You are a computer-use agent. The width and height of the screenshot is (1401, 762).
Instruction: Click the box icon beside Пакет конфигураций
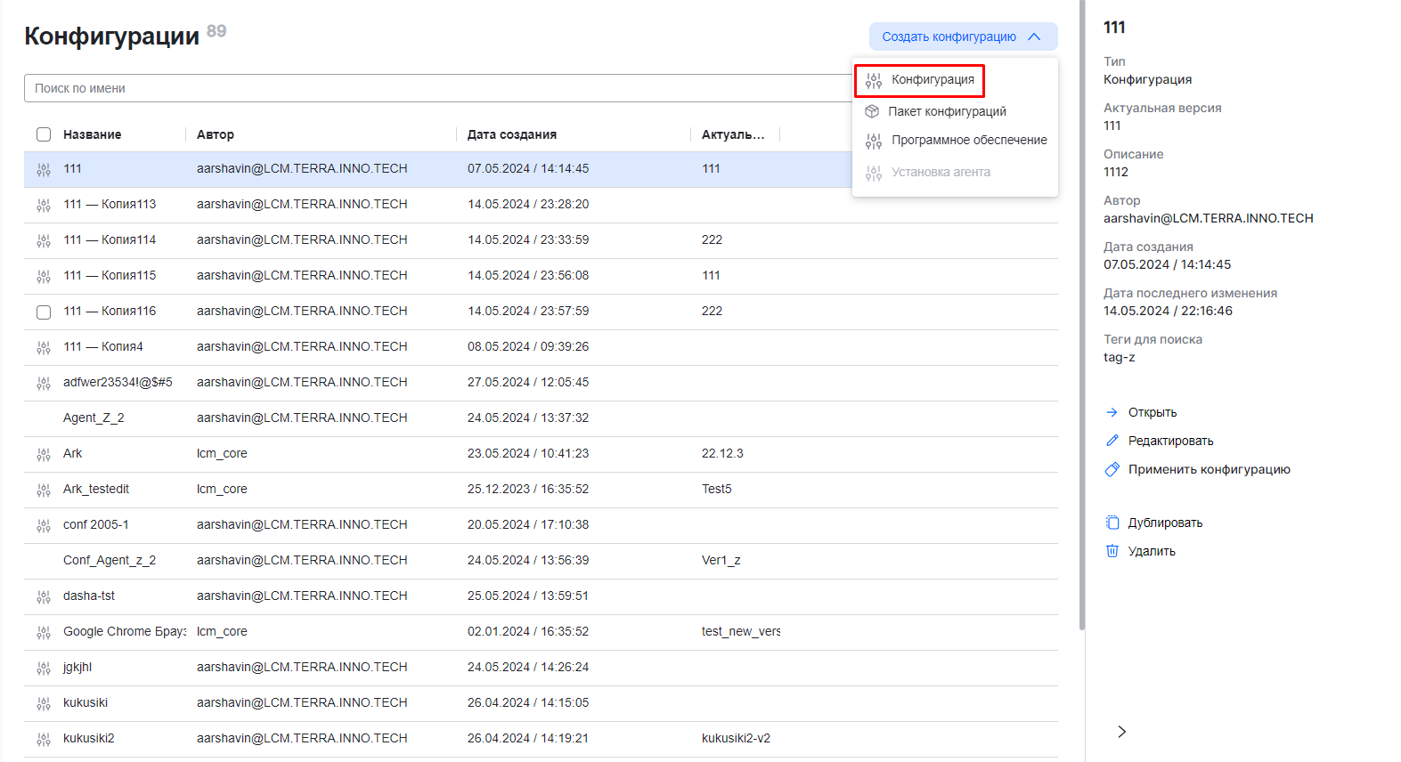(x=872, y=111)
